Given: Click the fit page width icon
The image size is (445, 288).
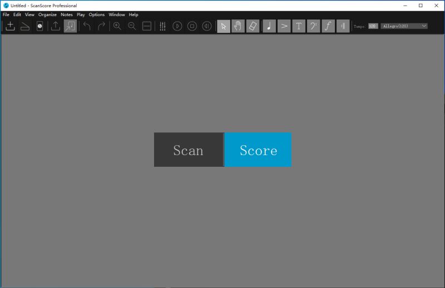Looking at the screenshot, I should (147, 26).
